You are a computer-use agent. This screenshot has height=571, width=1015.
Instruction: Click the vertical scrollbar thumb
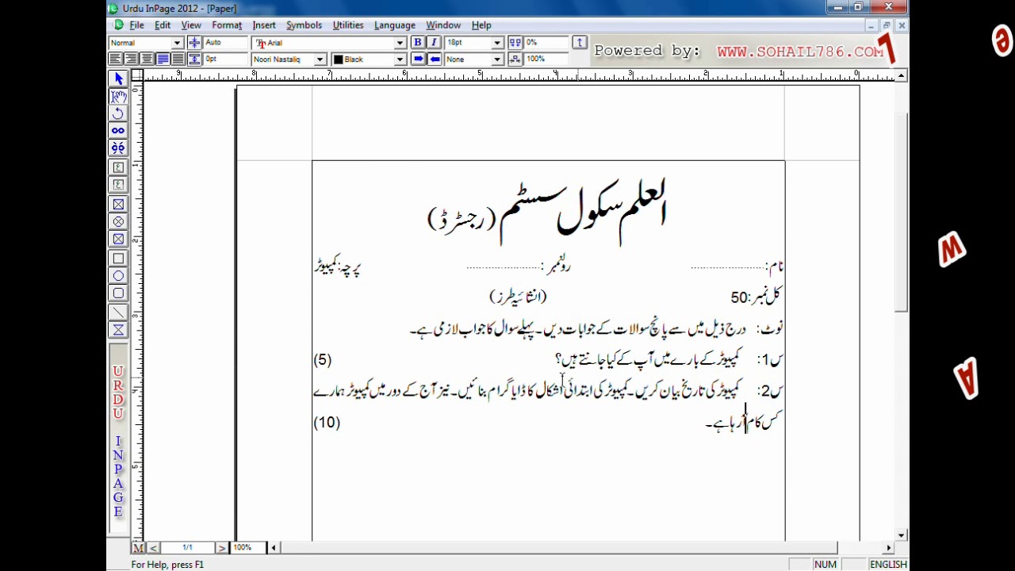coord(902,212)
